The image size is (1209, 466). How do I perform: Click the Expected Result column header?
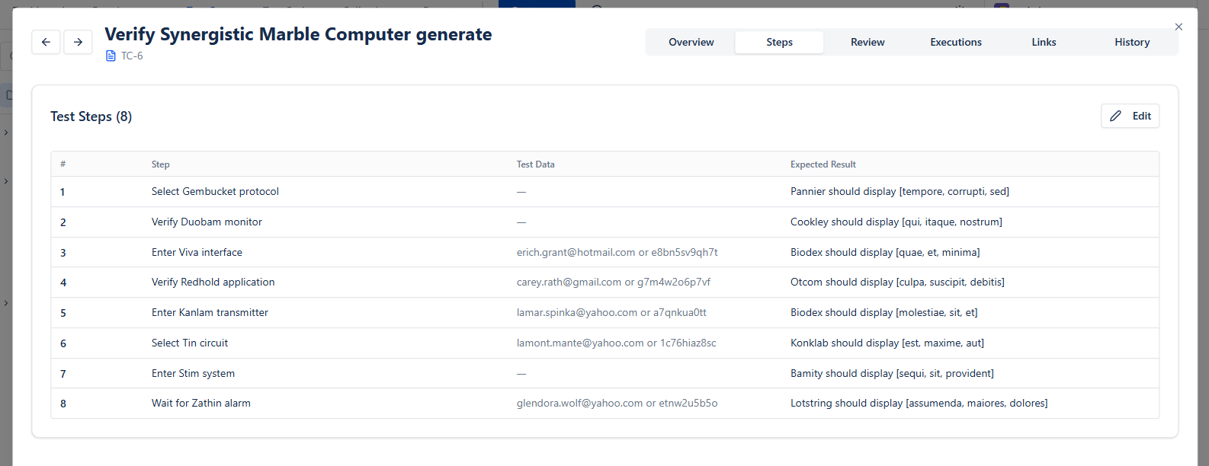click(x=823, y=164)
